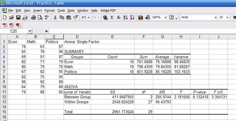Convert to PDF and send for review
The image size is (236, 121).
pos(18,25)
